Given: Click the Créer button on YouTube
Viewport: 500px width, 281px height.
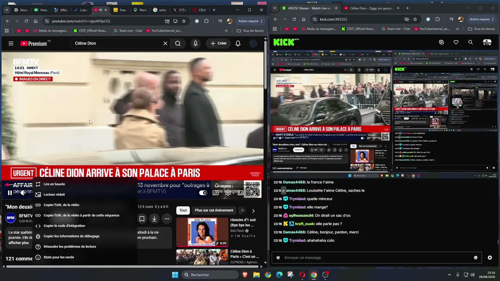Looking at the screenshot, I should pos(218,43).
